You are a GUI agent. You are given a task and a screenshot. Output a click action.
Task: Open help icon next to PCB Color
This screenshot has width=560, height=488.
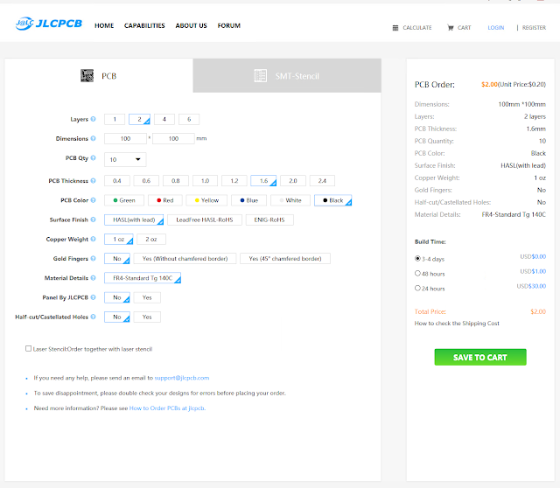pos(94,200)
